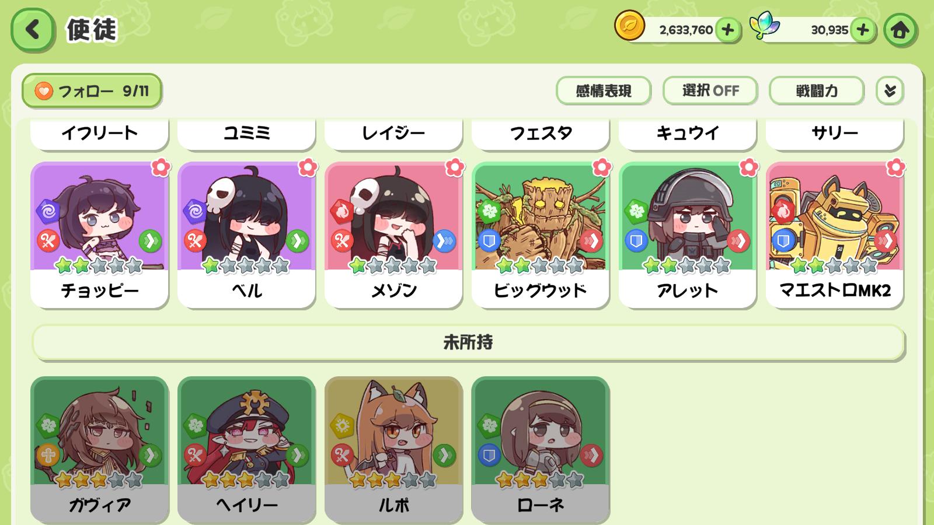The image size is (934, 525).
Task: Go back using the arrow button
Action: (33, 29)
